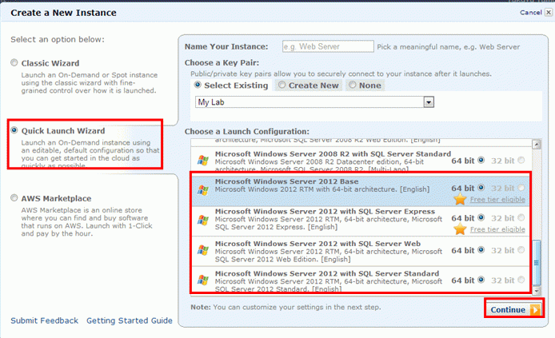Pick 64 bit for Server 2012 SQL Server Express
This screenshot has width=555, height=338.
pyautogui.click(x=481, y=218)
